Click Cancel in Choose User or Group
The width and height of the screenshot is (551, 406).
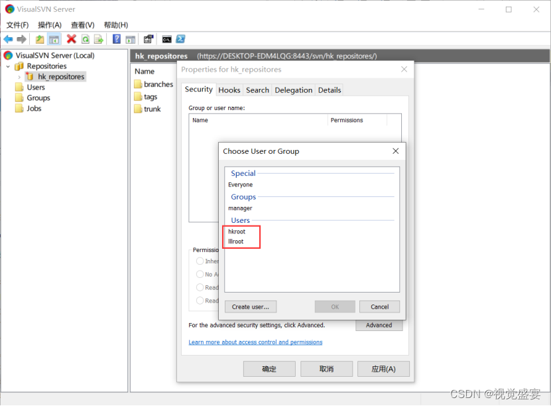[379, 307]
